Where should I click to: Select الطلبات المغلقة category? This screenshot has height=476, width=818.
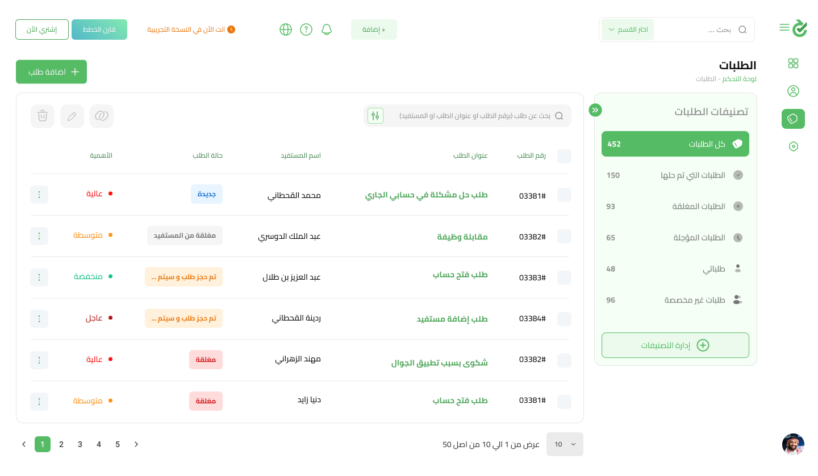pos(675,207)
